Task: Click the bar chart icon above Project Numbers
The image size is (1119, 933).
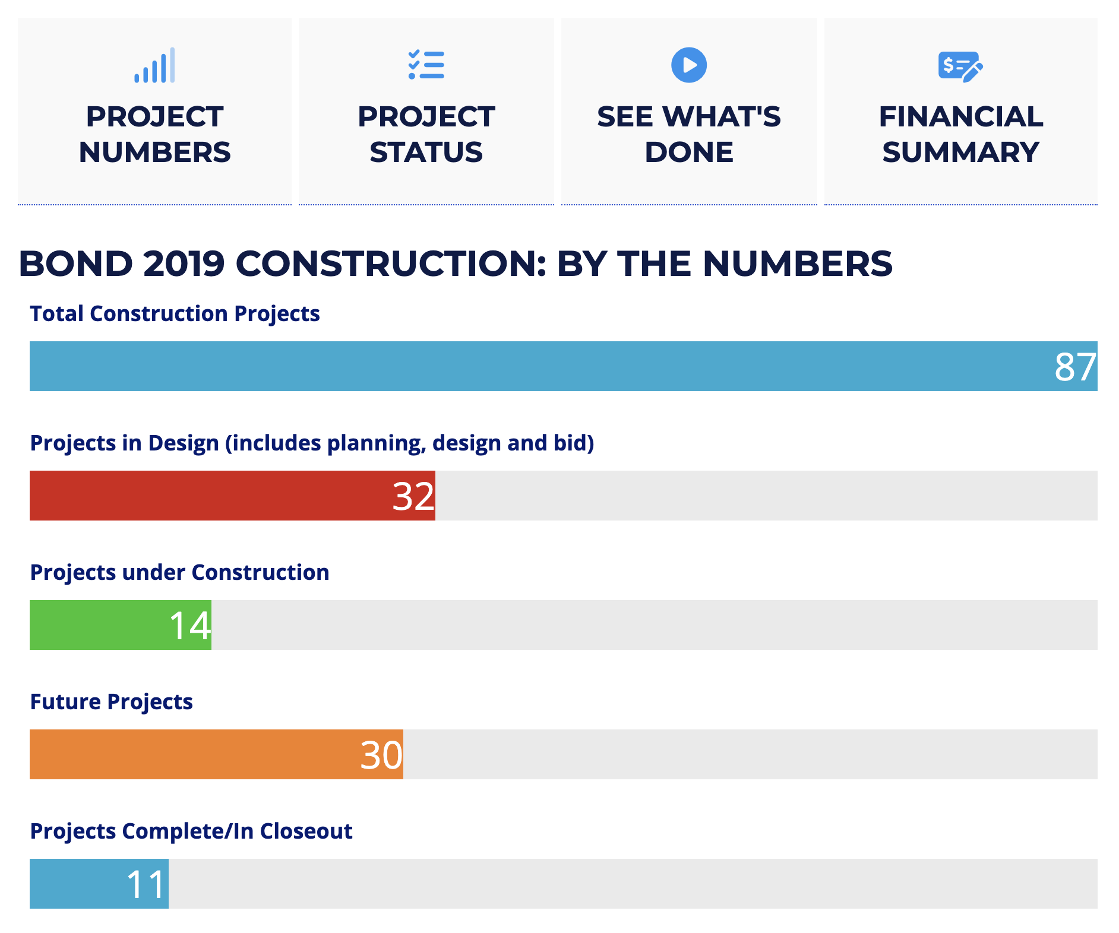Action: pos(156,65)
